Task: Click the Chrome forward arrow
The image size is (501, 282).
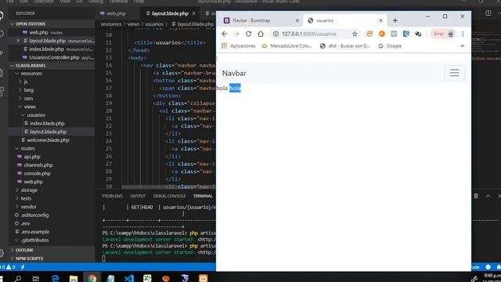Action: [236, 34]
